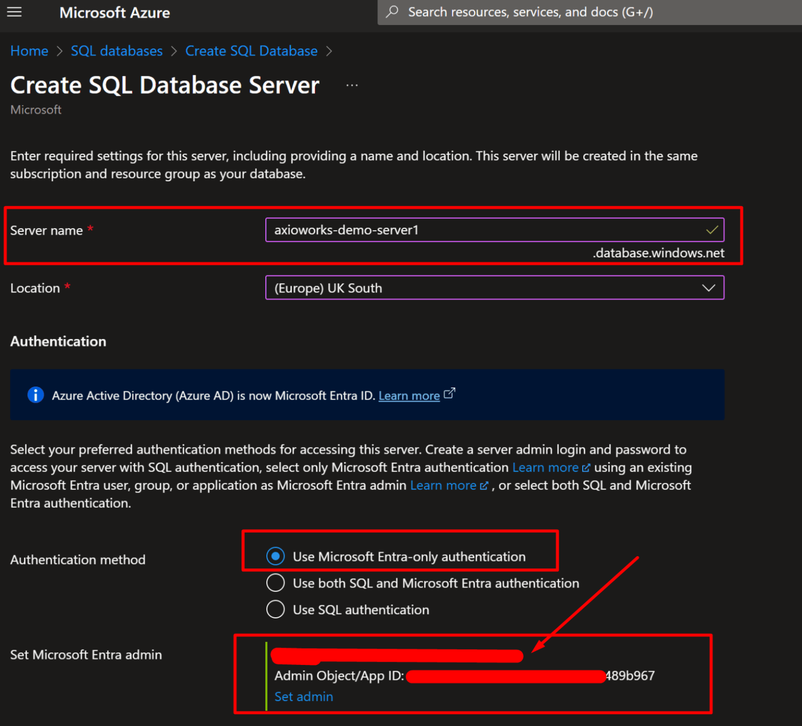
Task: Click the Set admin link
Action: [x=303, y=696]
